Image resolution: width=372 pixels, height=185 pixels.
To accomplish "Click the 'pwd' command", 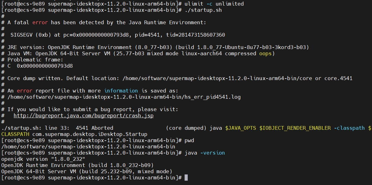I will [x=189, y=141].
